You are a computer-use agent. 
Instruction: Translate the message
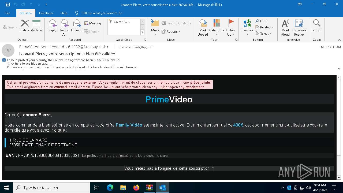247,28
